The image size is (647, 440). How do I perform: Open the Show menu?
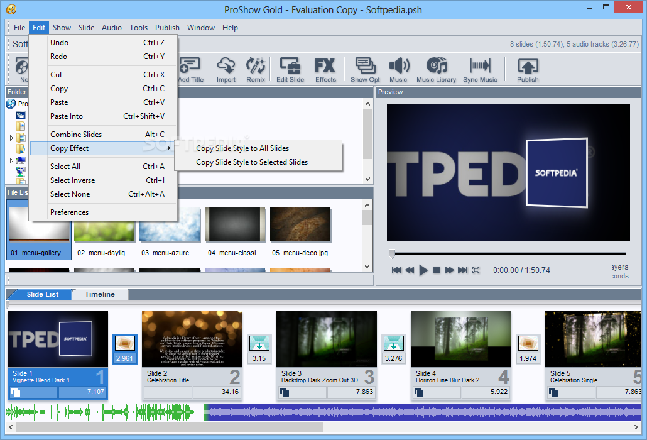pyautogui.click(x=62, y=28)
